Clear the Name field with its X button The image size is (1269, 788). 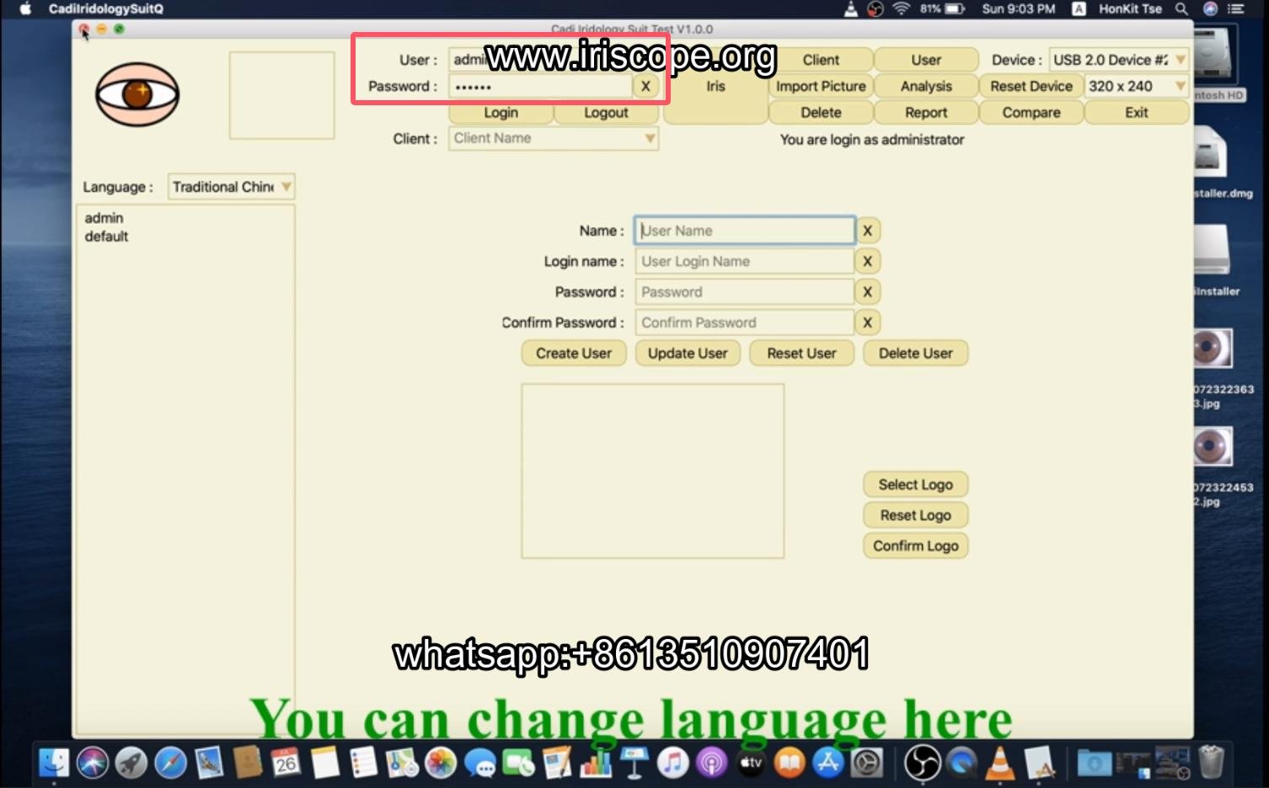point(867,231)
